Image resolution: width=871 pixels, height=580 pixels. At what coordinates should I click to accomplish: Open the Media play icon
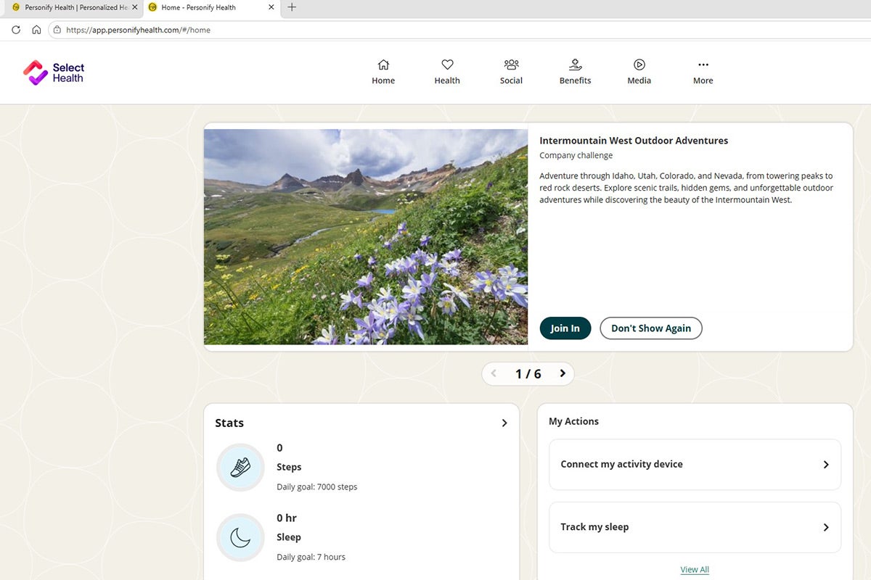pos(639,65)
